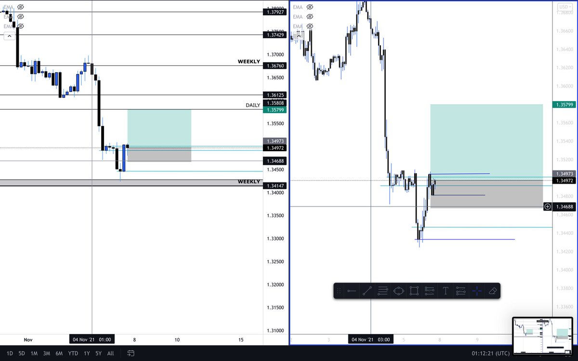Click the 1.41147 lower weekly price label
This screenshot has height=361, width=578.
(275, 186)
